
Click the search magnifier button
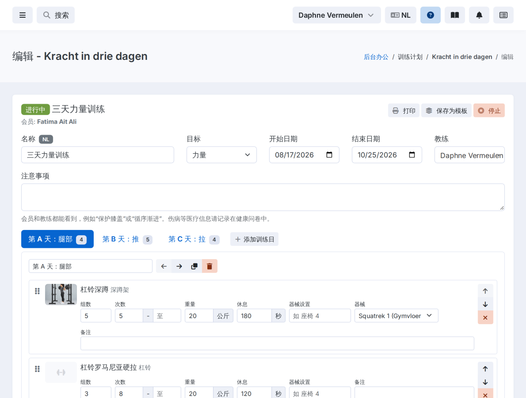[x=56, y=15]
